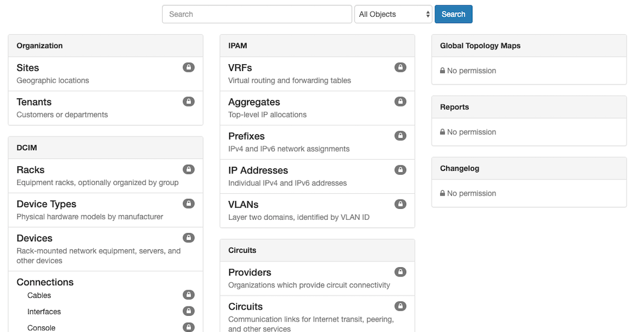Go to the Devices list
Viewport: 633px width, 332px height.
35,238
